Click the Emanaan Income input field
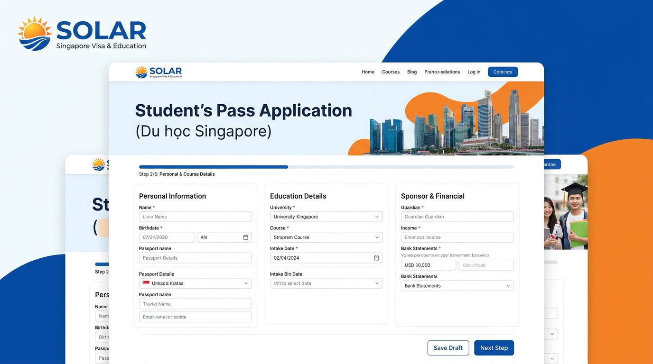Image resolution: width=653 pixels, height=364 pixels. (457, 237)
